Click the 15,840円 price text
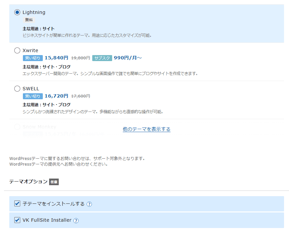Screen dimensions: 289x231 pyautogui.click(x=56, y=58)
